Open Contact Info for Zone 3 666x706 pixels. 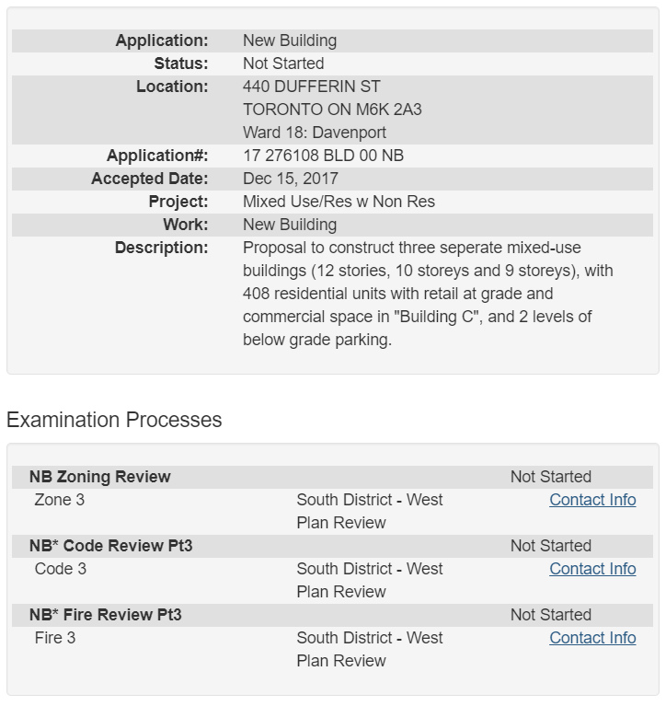pos(592,500)
